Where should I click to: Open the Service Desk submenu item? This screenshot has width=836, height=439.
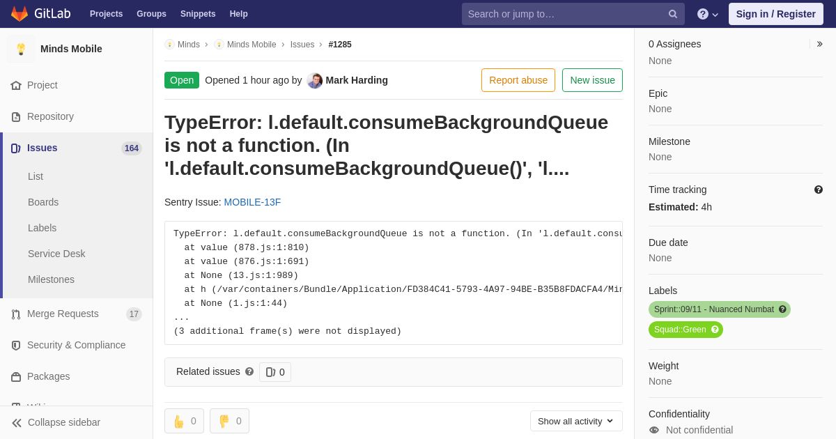click(56, 254)
